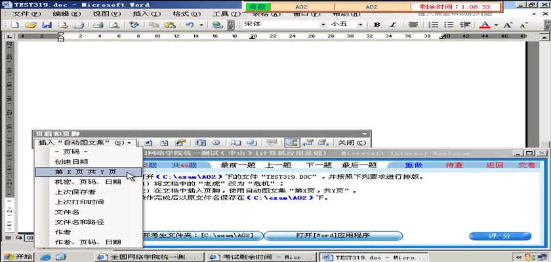Image resolution: width=551 pixels, height=262 pixels.
Task: Open help search box dropdown arrow
Action: 535,14
